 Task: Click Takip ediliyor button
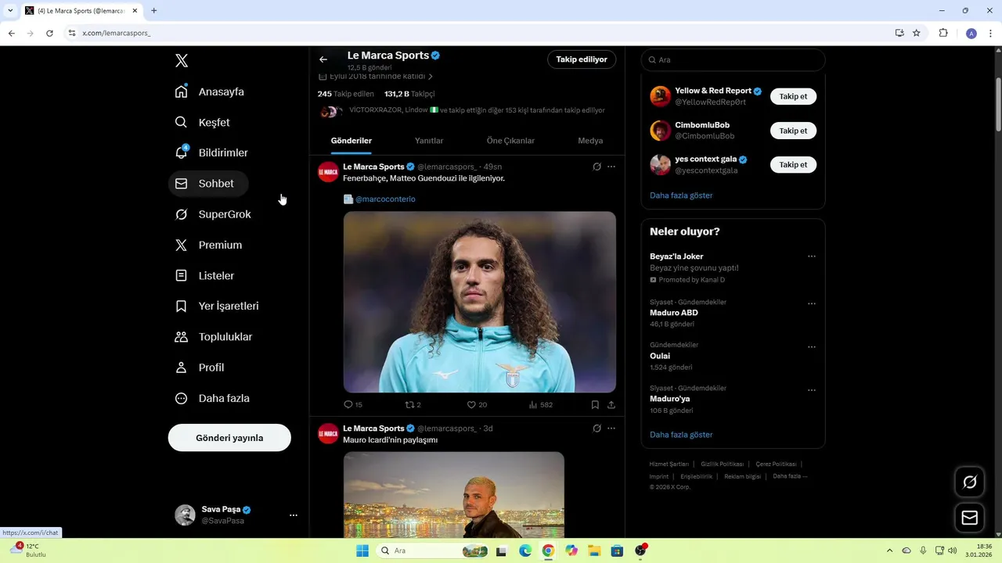582,59
